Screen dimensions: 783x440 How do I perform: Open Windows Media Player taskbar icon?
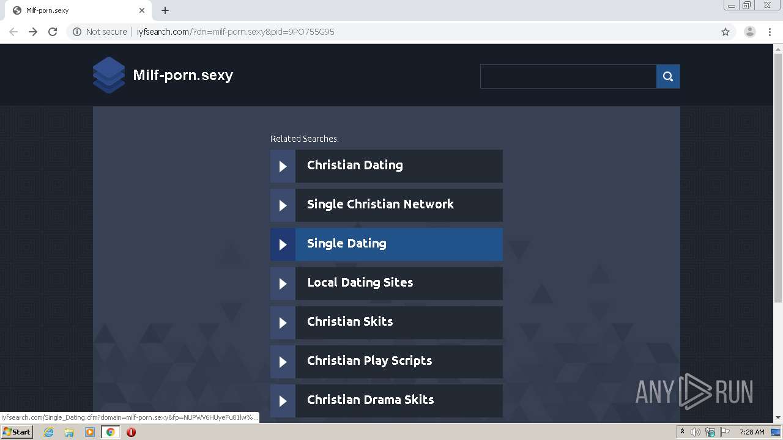pos(90,432)
